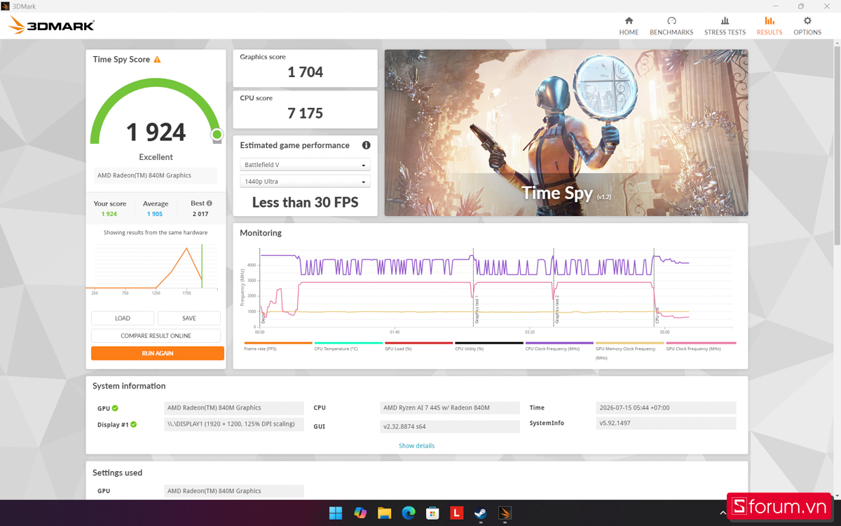841x526 pixels.
Task: Click the RUN AGAIN button
Action: coord(158,353)
